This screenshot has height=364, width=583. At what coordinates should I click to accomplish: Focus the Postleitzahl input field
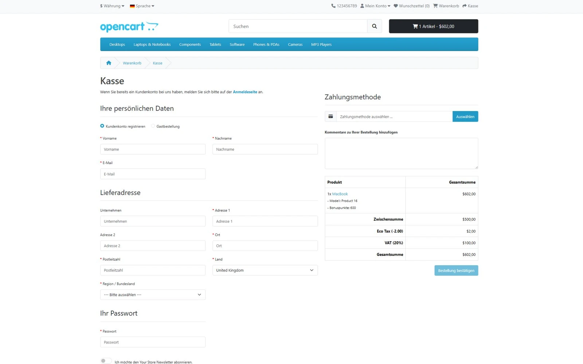(x=153, y=270)
